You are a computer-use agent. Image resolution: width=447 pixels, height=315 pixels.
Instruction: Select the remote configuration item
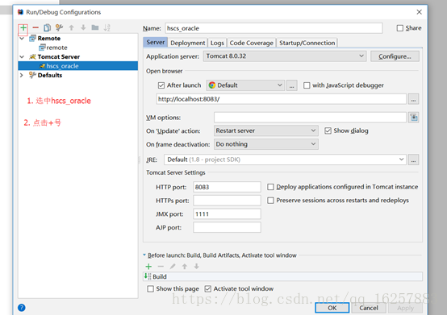coord(53,48)
